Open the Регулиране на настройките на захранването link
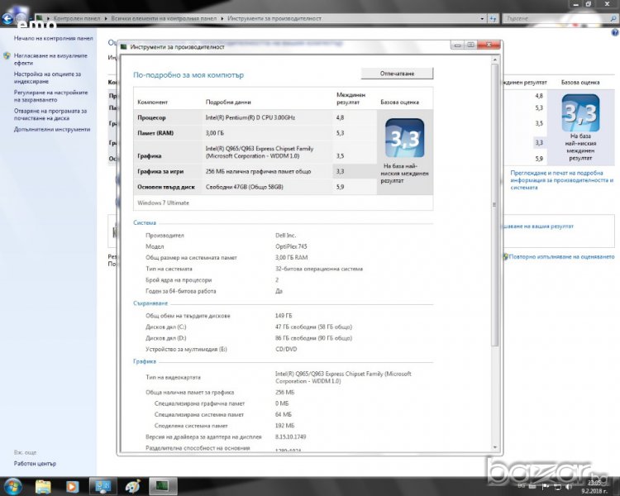The image size is (620, 496). click(x=51, y=96)
